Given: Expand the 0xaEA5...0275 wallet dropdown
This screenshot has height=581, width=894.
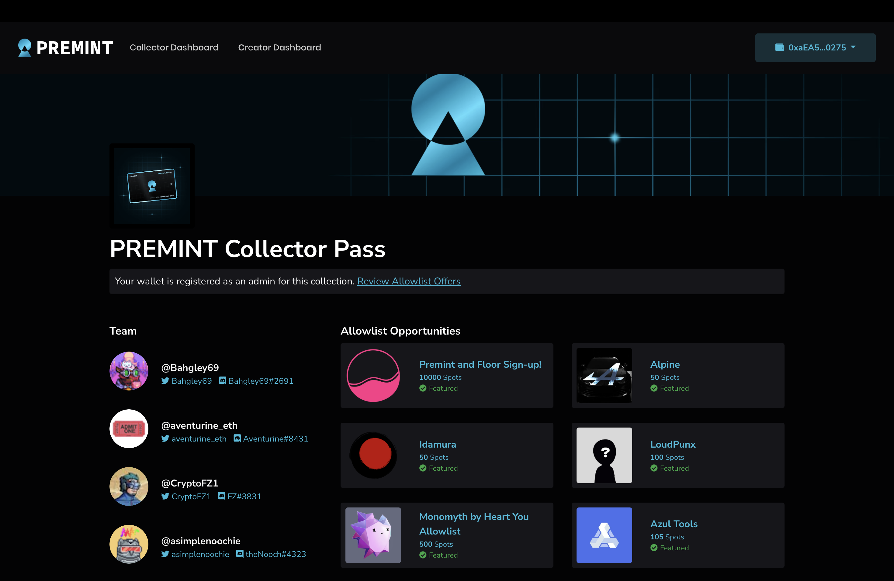Looking at the screenshot, I should [x=815, y=48].
